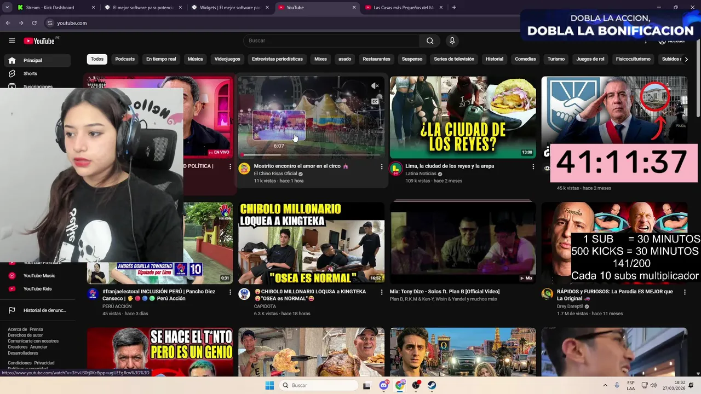Open a new browser tab
The width and height of the screenshot is (701, 394).
tap(454, 8)
